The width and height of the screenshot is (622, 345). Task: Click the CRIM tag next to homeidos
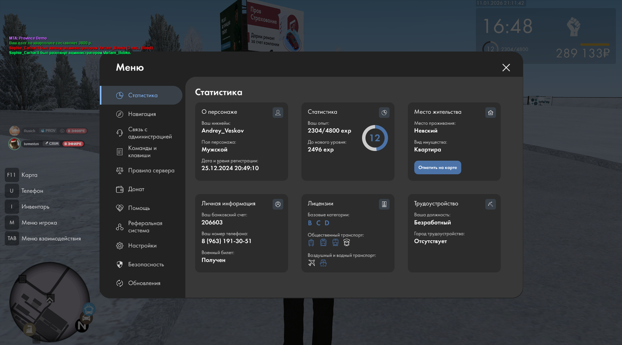click(51, 144)
